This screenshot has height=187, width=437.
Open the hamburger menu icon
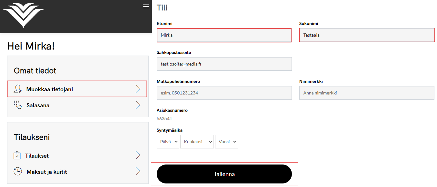pyautogui.click(x=146, y=6)
